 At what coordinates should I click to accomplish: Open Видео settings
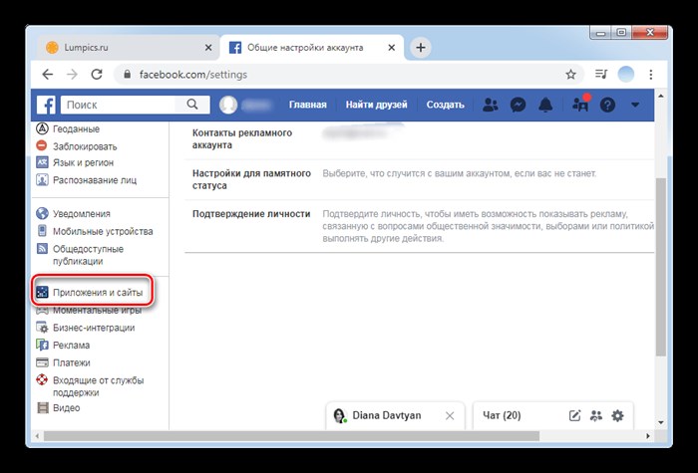67,408
